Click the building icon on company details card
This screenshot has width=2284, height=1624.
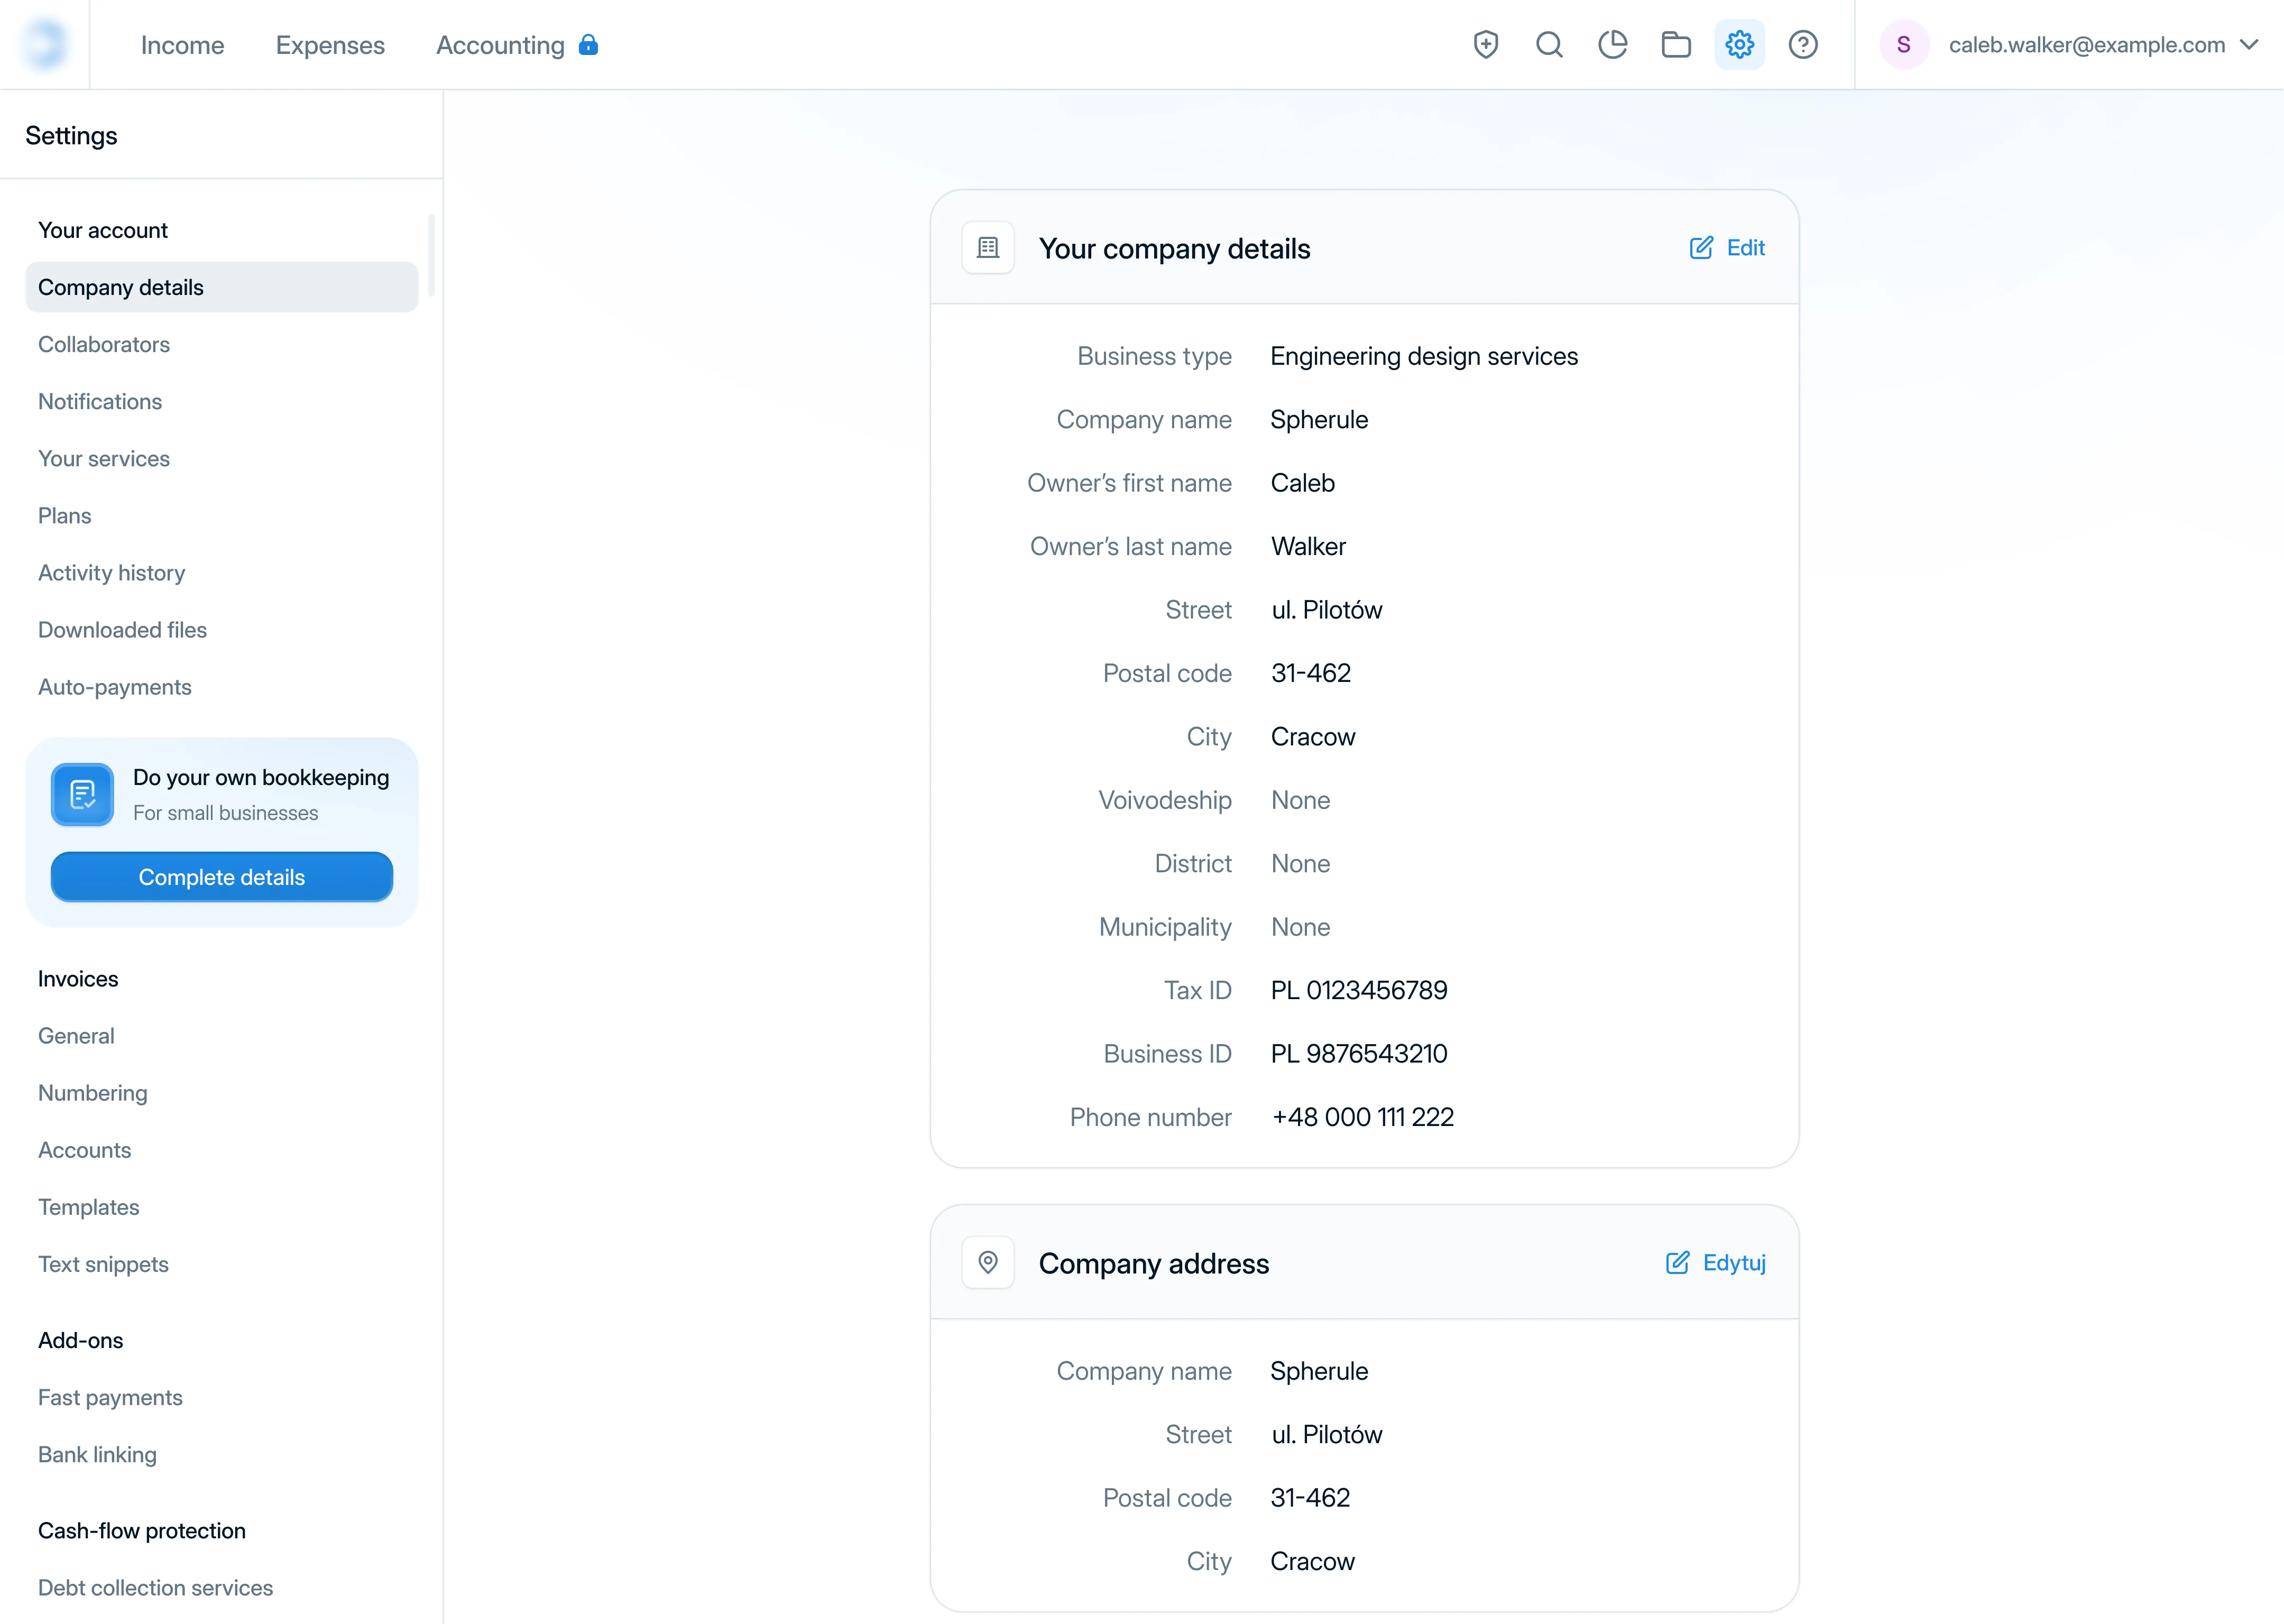pos(988,247)
